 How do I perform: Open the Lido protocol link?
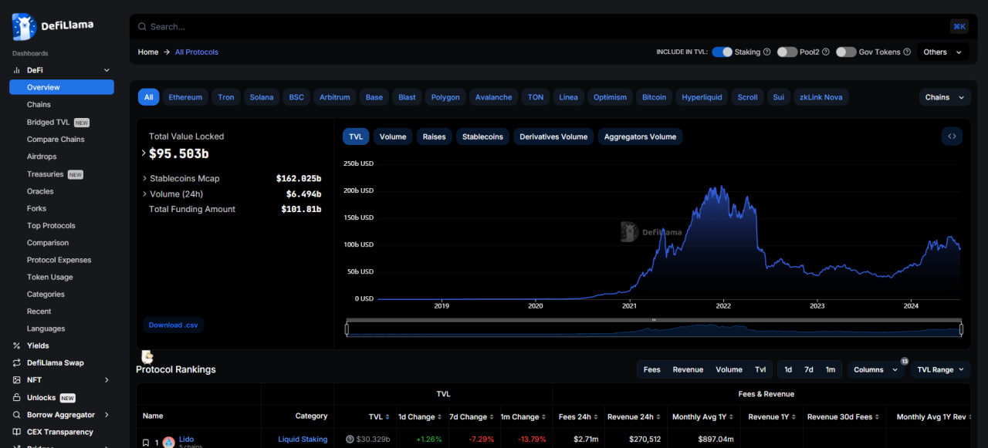click(x=186, y=439)
